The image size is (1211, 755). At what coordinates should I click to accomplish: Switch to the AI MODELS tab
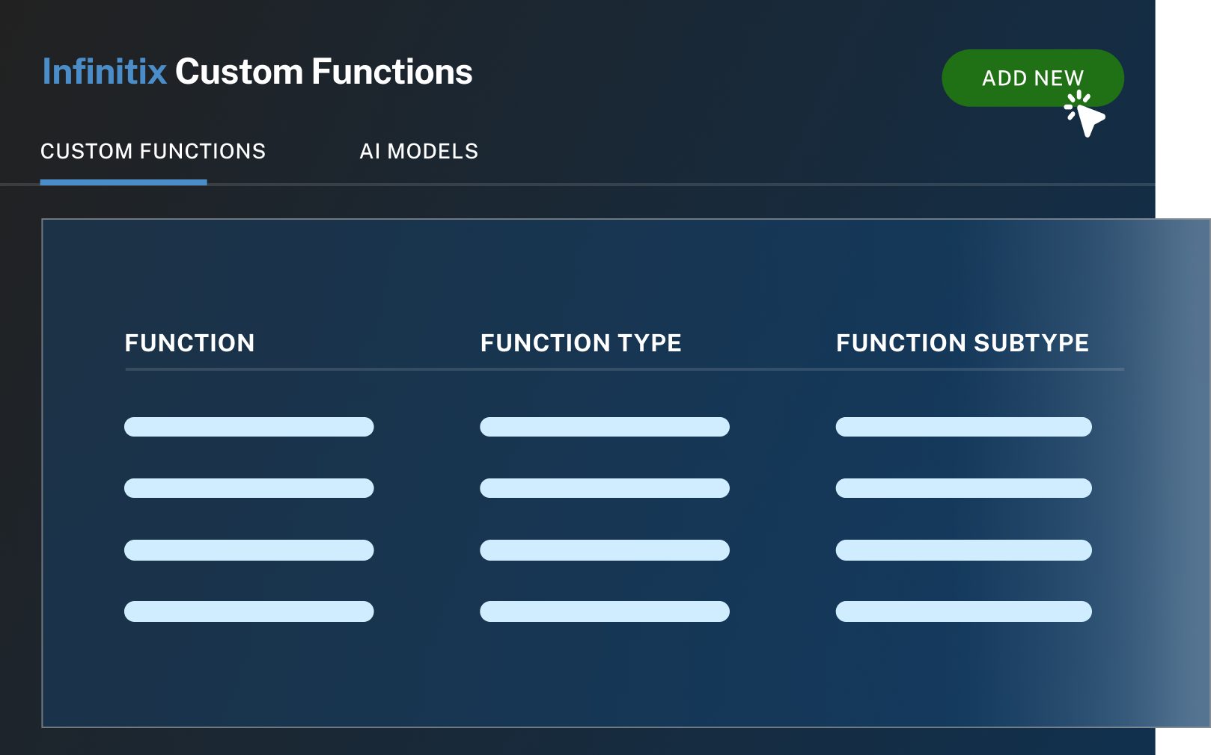(419, 151)
